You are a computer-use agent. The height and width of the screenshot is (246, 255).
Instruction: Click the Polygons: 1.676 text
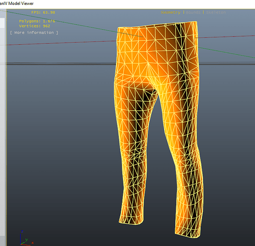pos(37,21)
